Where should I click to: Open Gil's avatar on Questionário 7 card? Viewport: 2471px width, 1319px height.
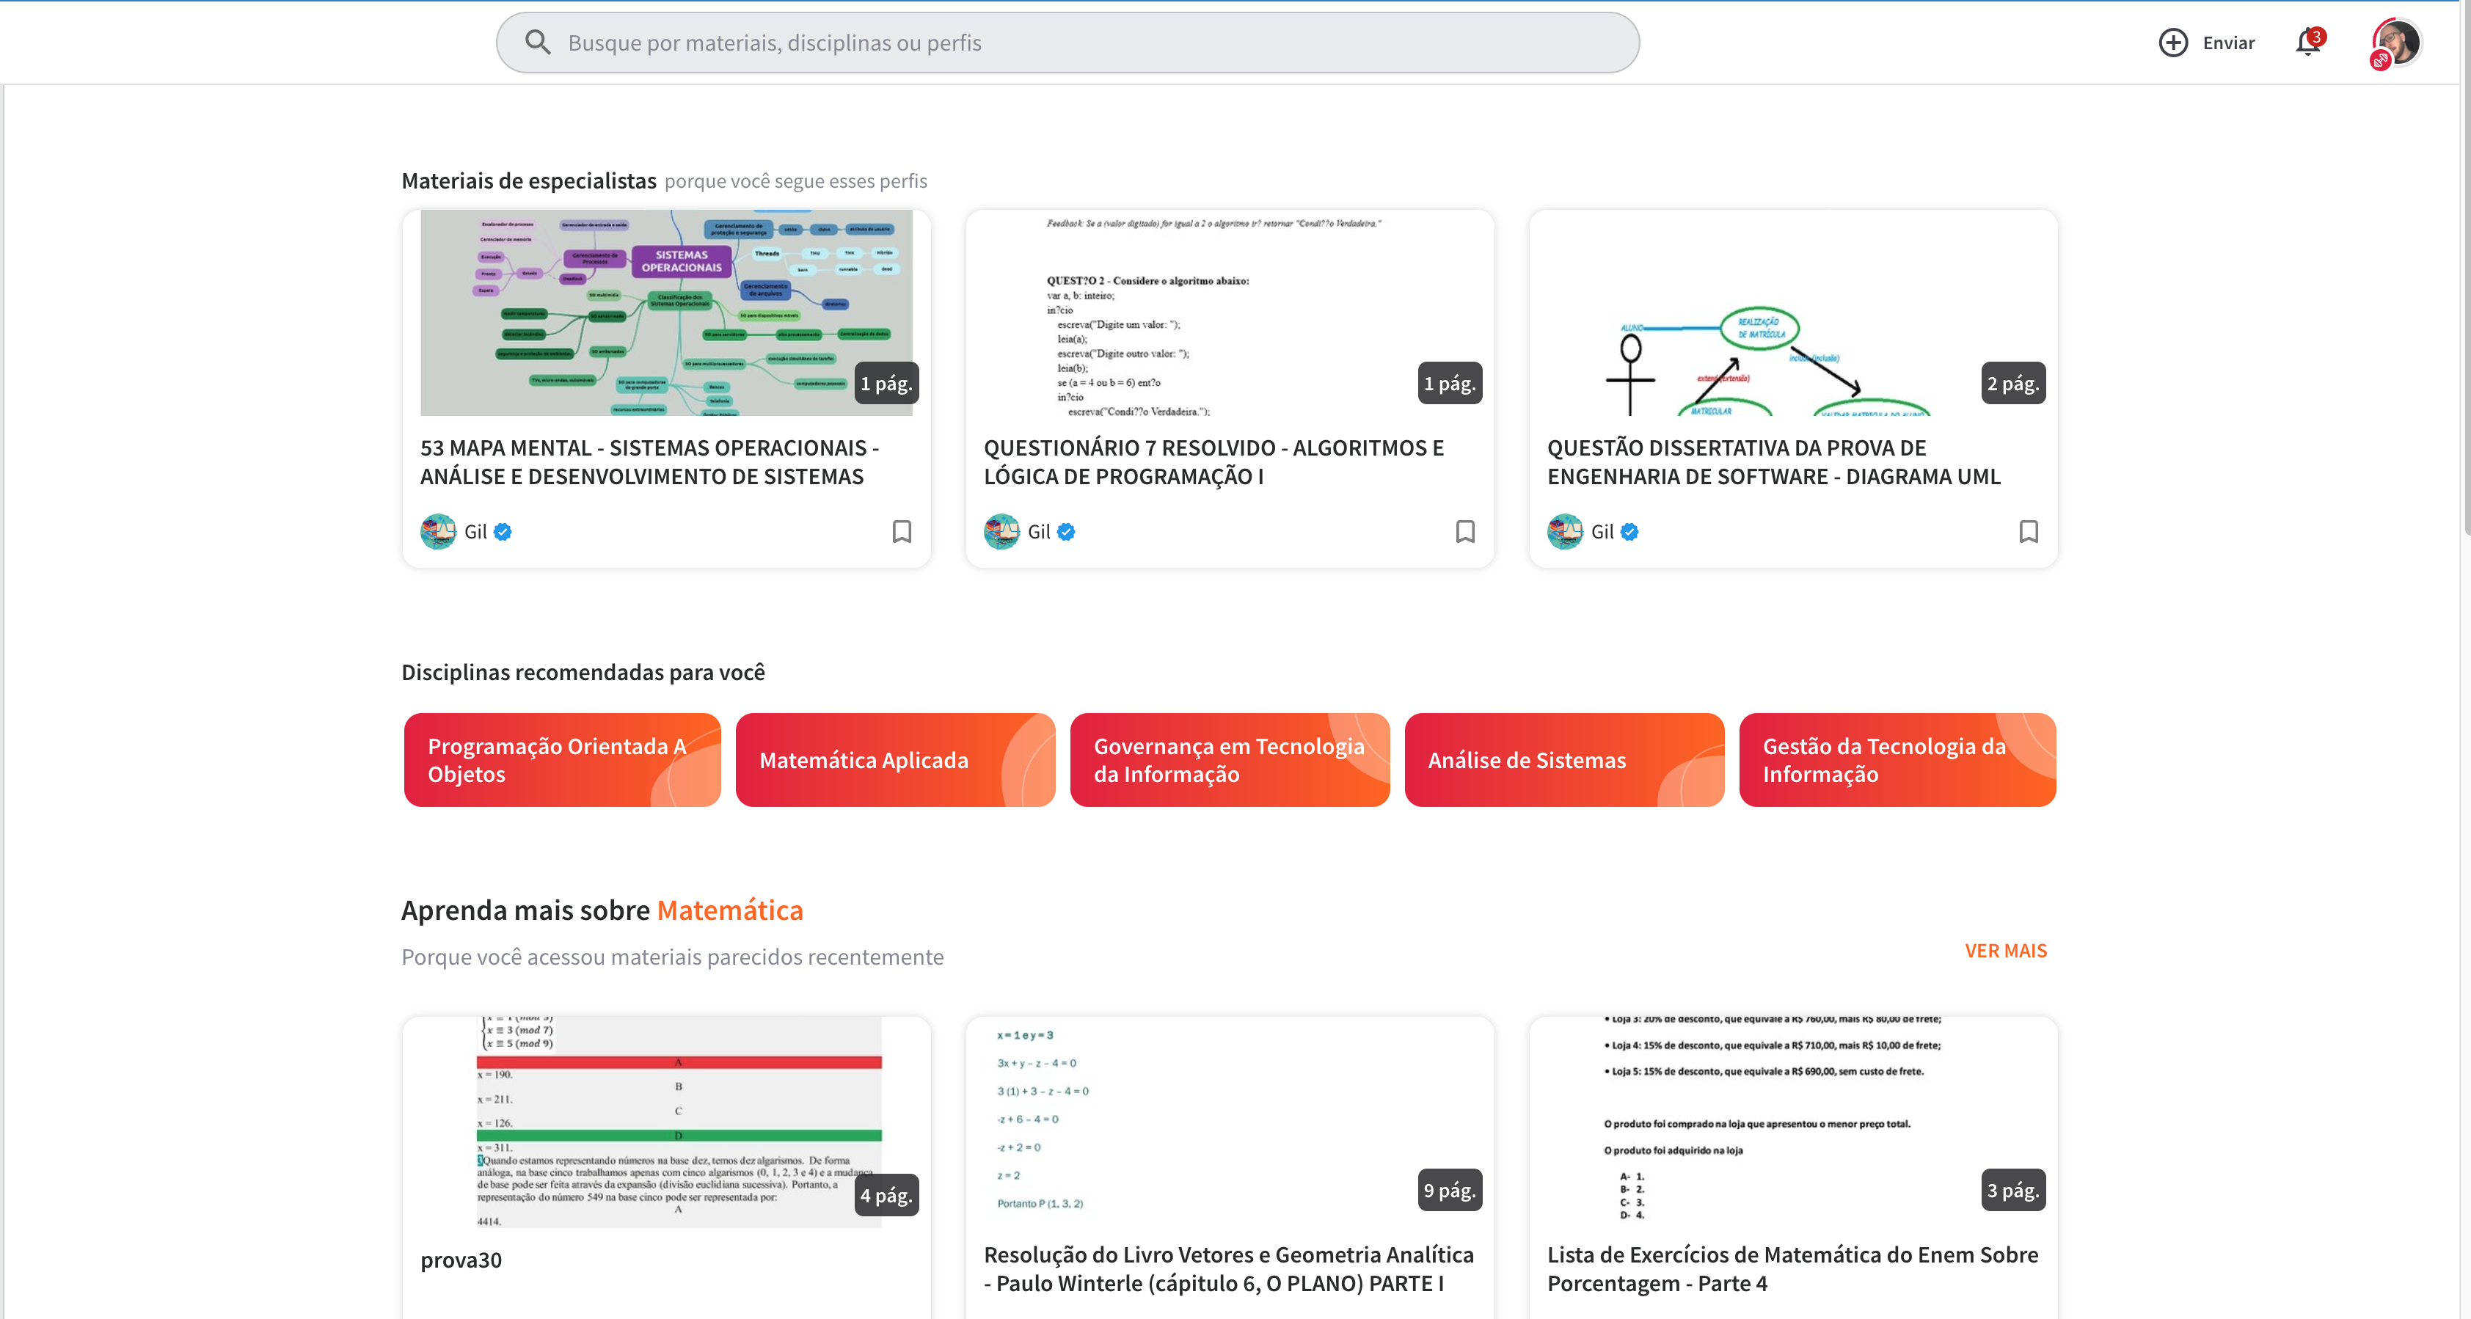[x=1001, y=531]
